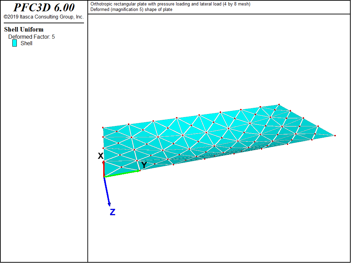Click the 'PFC3D 6.00' title text

click(x=44, y=8)
